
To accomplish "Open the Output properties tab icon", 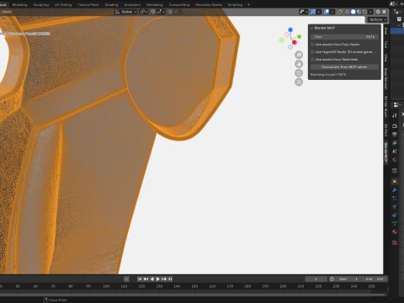I will pyautogui.click(x=395, y=135).
